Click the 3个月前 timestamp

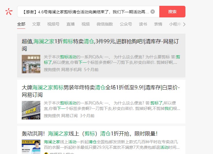87,116
